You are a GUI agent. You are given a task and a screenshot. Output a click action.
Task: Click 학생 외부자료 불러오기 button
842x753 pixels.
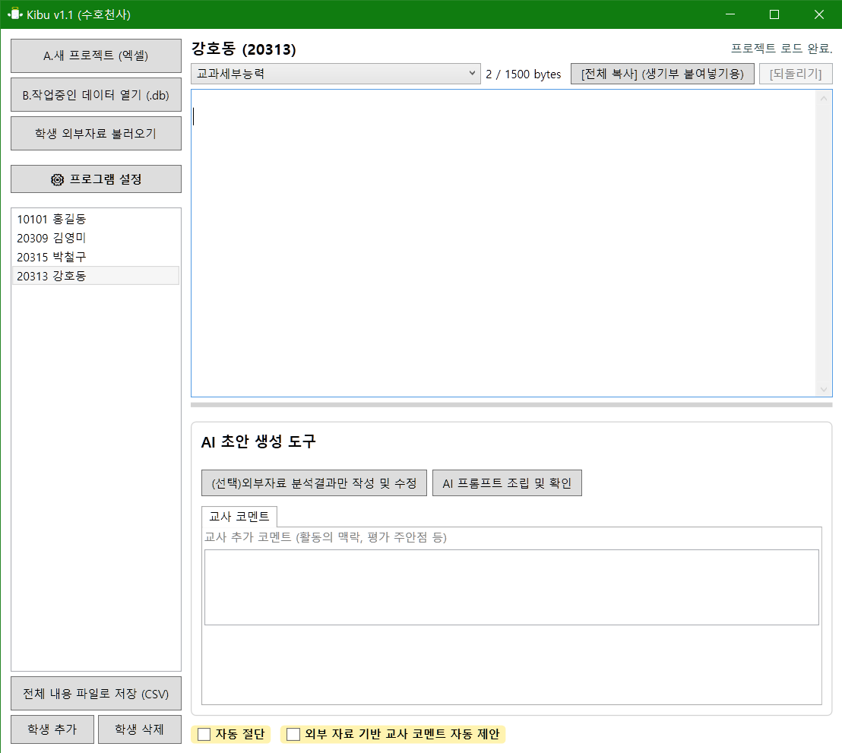click(x=96, y=133)
